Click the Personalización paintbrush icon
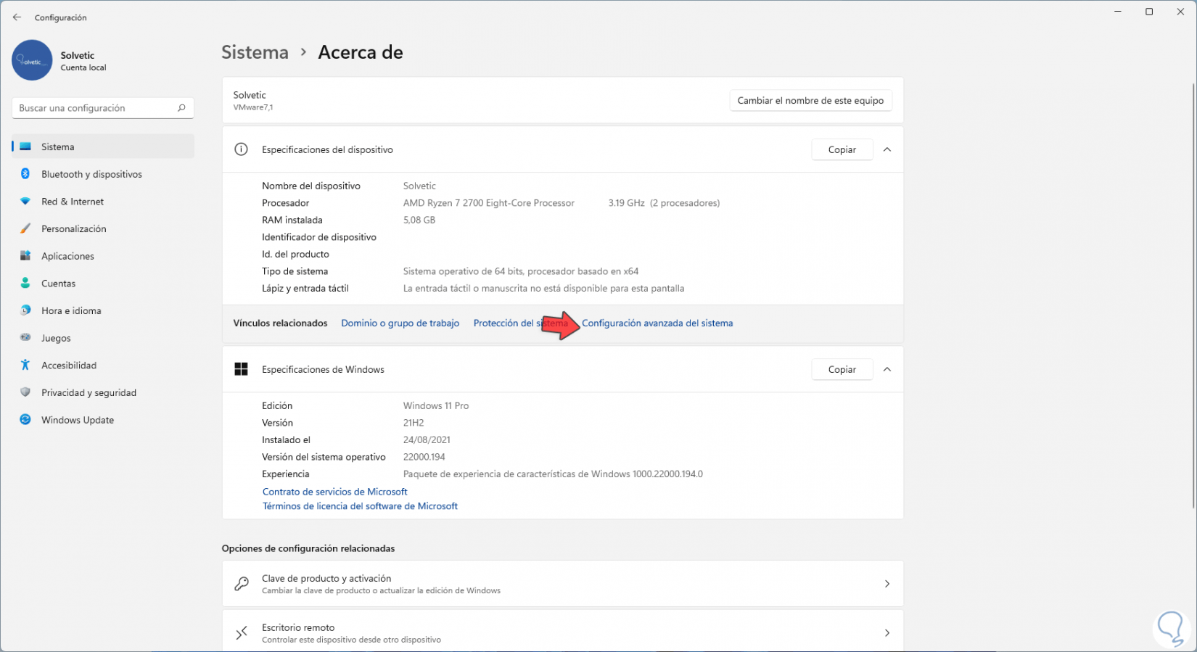1197x652 pixels. pos(25,228)
